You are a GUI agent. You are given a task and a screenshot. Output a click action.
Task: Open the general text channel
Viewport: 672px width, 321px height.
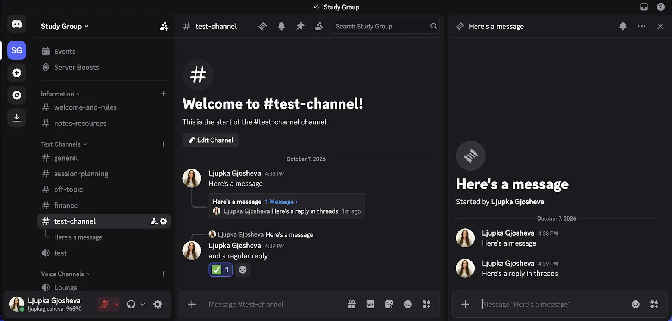[104, 158]
